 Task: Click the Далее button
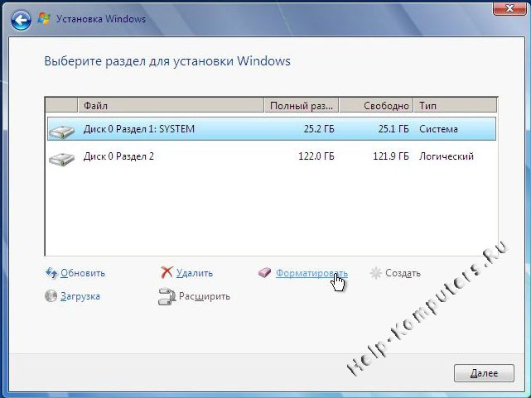tap(484, 373)
